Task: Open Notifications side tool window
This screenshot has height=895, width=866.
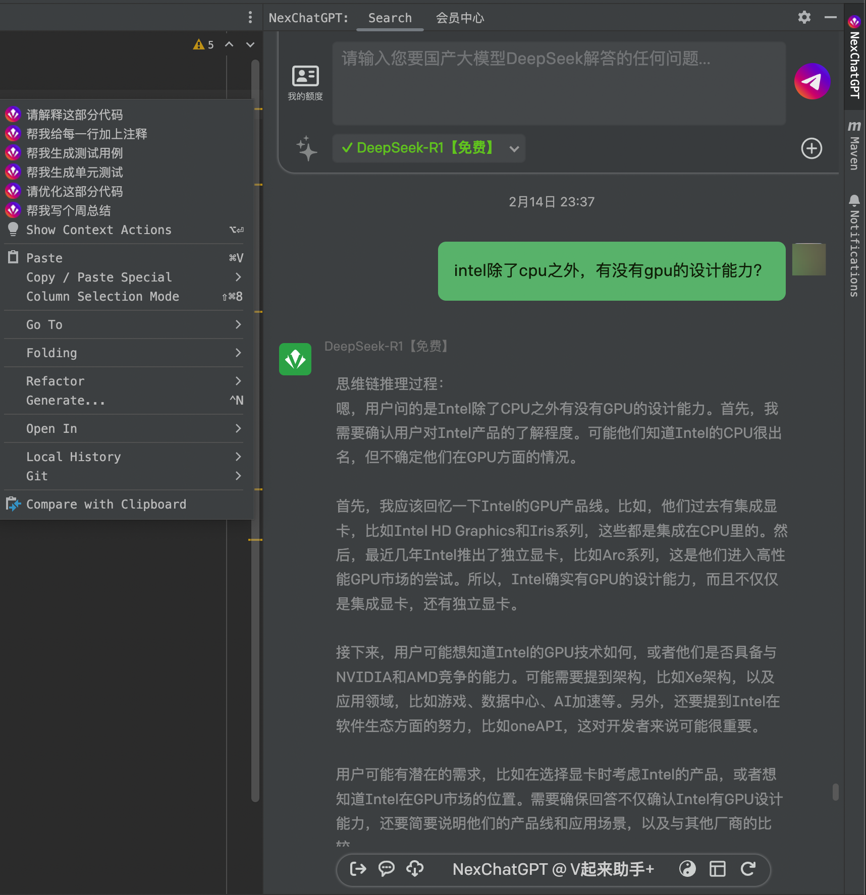Action: point(854,246)
